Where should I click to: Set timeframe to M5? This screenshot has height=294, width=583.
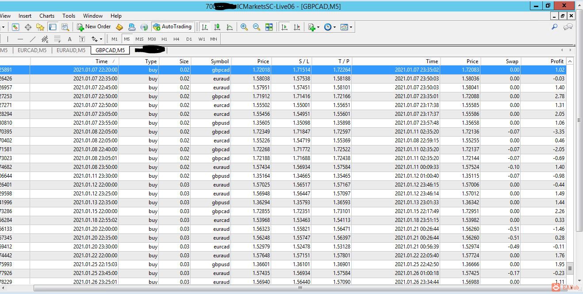point(127,39)
